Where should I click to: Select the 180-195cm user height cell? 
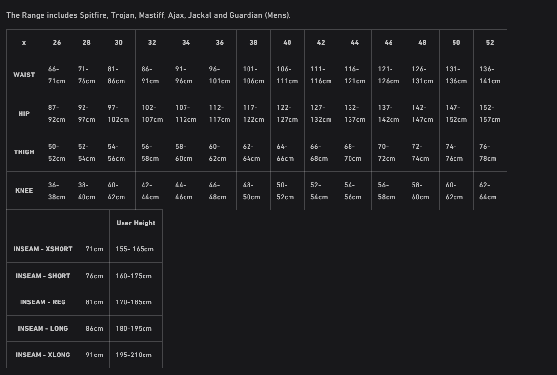(136, 329)
